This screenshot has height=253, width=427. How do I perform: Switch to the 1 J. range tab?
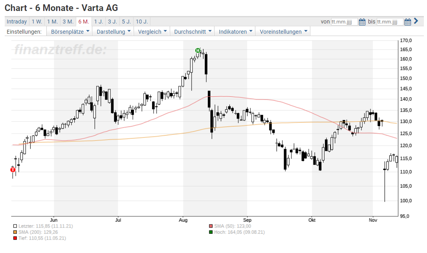[99, 22]
